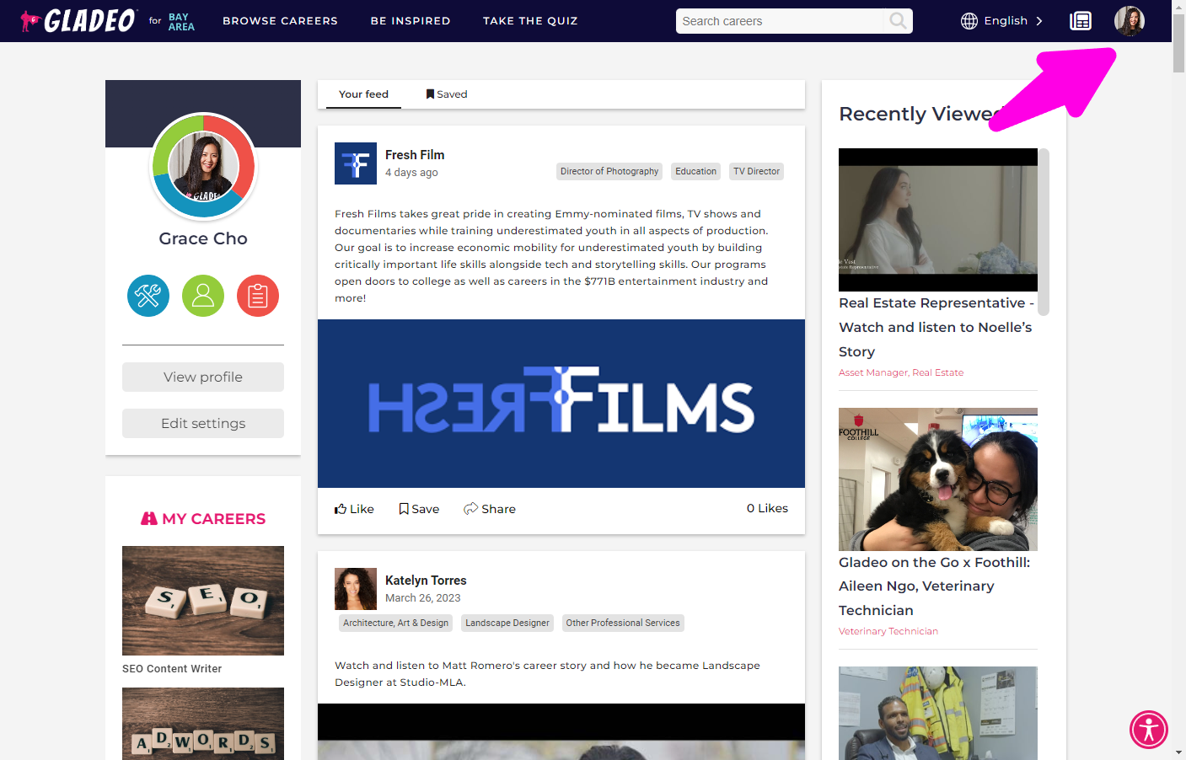Click the globe language icon

(x=969, y=21)
